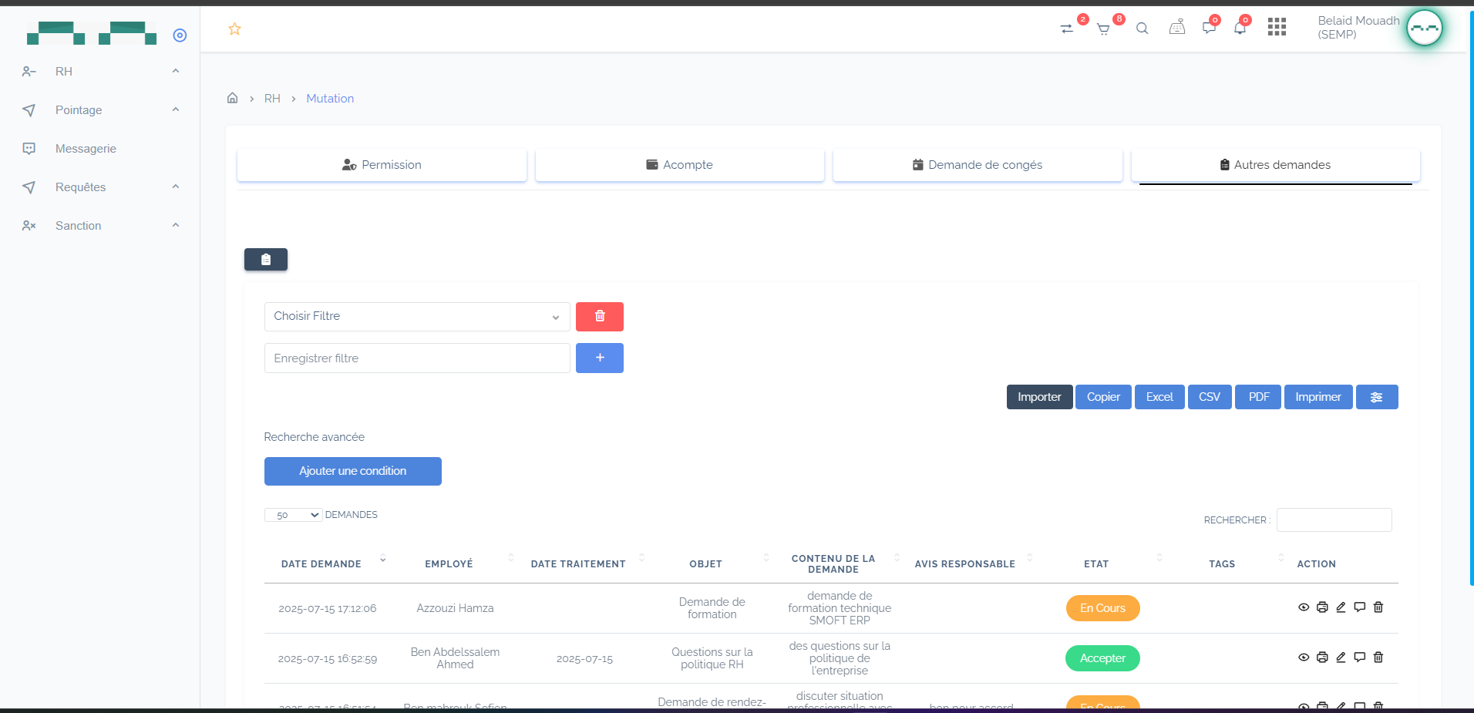
Task: Open the 50 demandes page size dropdown
Action: coord(293,515)
